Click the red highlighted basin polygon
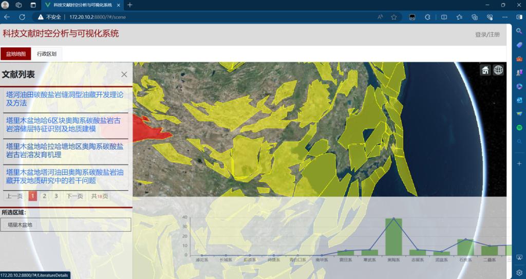This screenshot has height=279, width=526. pyautogui.click(x=144, y=126)
